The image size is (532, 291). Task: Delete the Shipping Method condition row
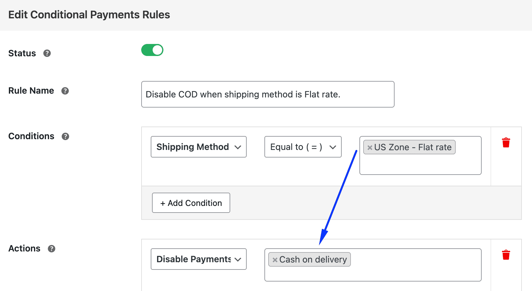[x=506, y=142]
